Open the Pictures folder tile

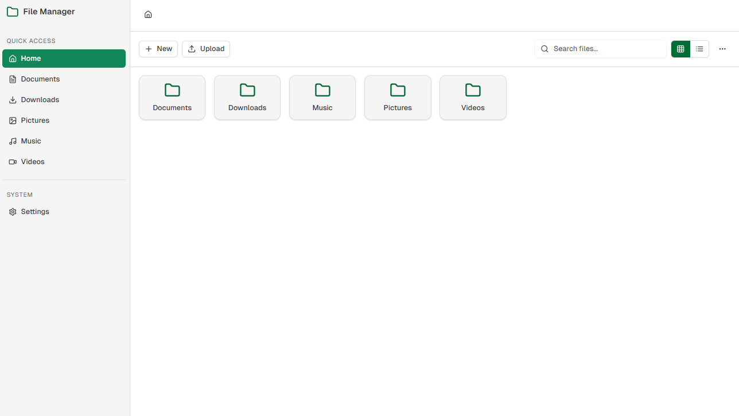point(398,98)
